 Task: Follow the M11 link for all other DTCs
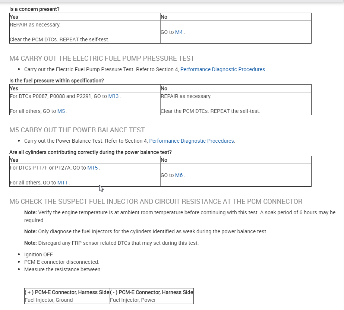pos(63,183)
